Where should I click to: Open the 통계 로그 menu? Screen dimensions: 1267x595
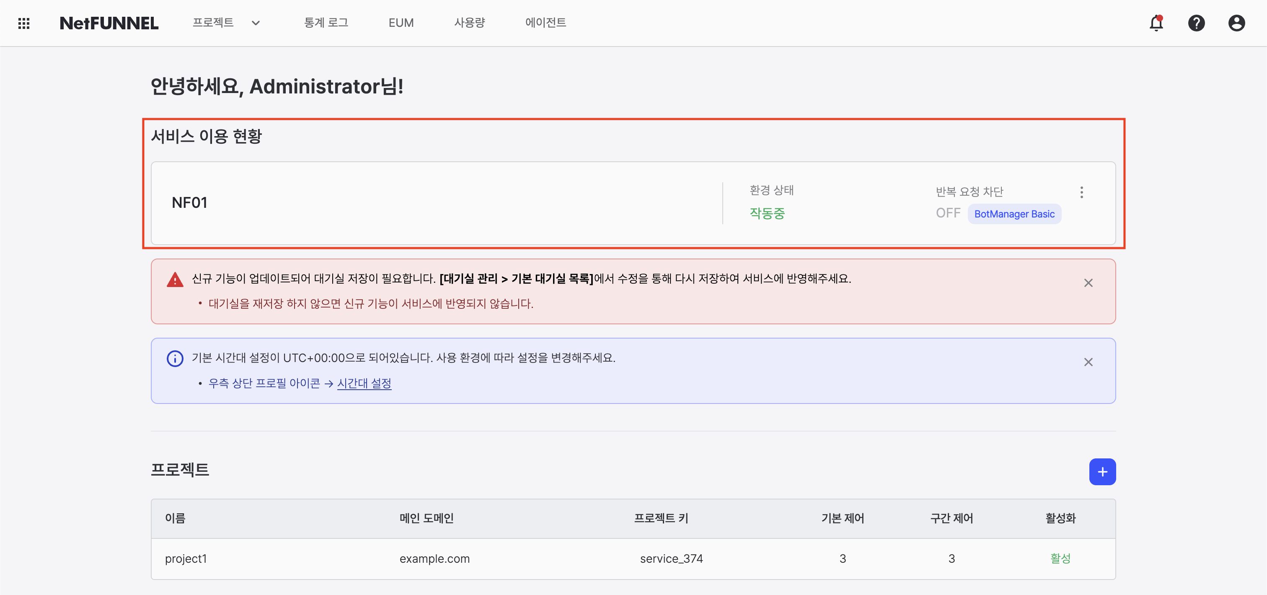click(x=326, y=23)
